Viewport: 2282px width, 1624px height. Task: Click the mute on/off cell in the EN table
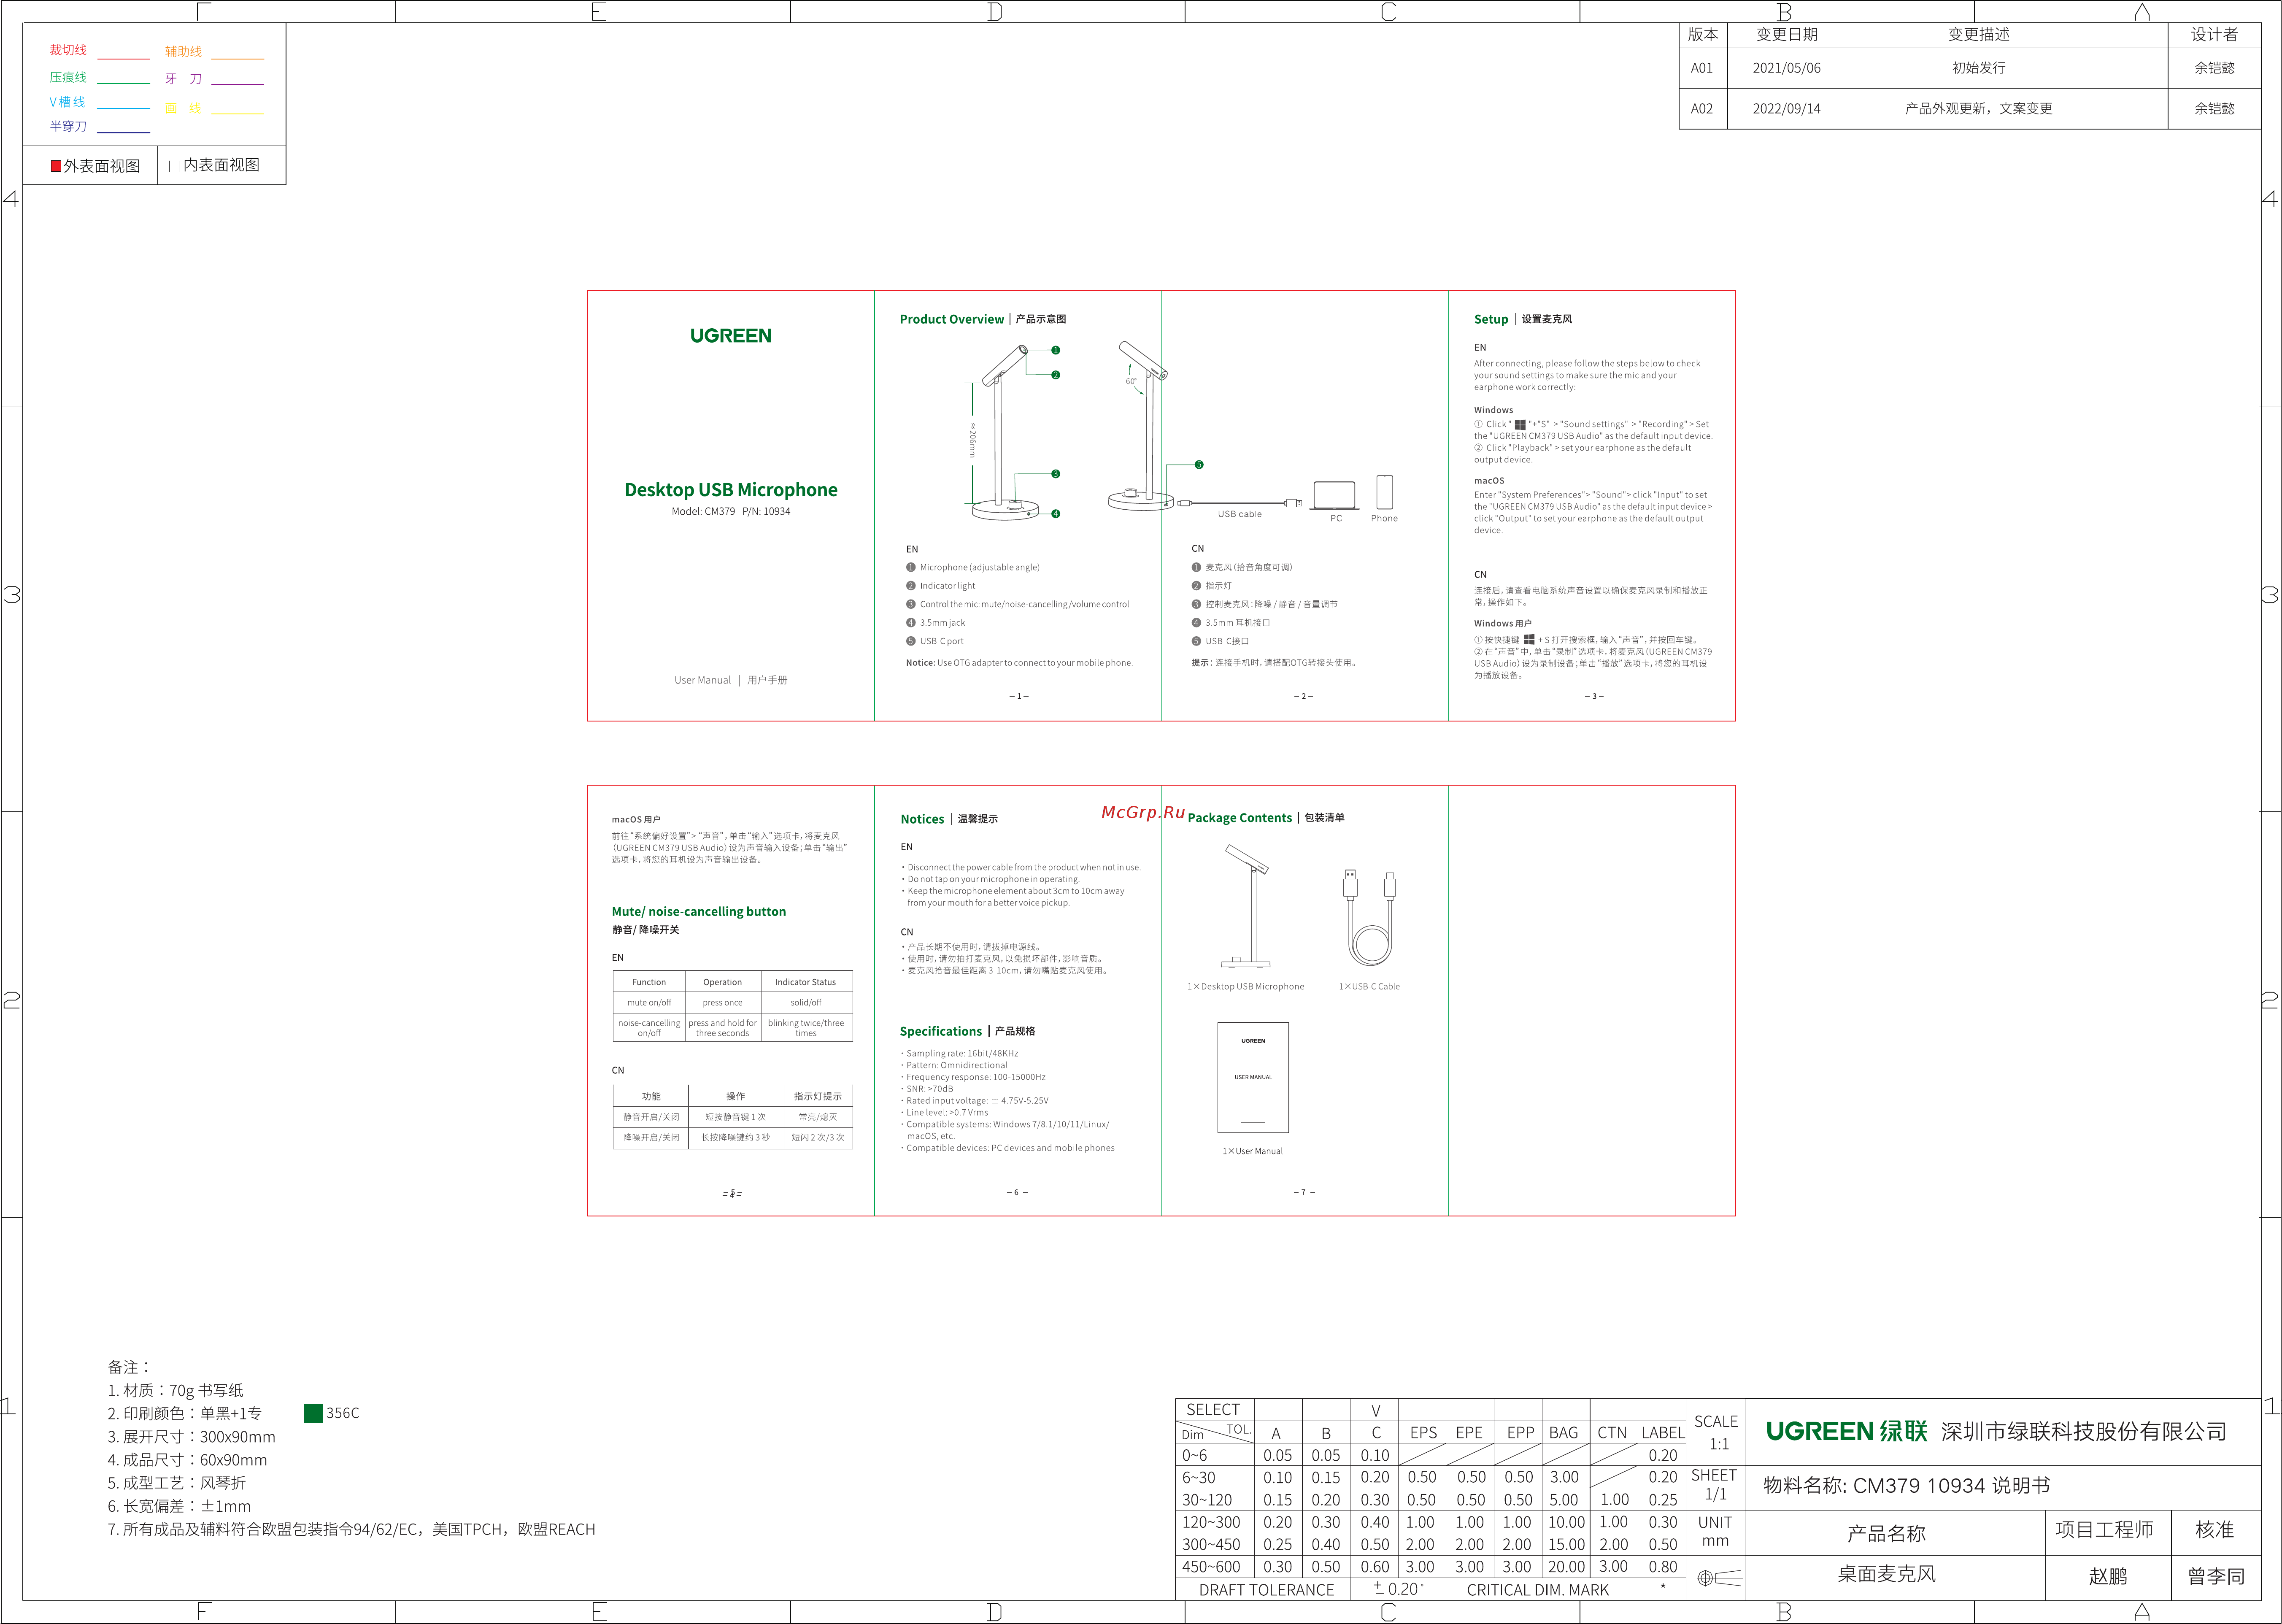649,1003
